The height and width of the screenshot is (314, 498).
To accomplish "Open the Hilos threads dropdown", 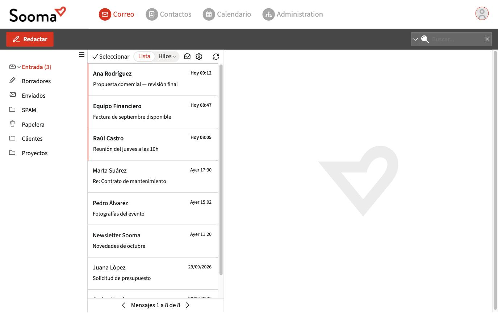I will [x=167, y=56].
